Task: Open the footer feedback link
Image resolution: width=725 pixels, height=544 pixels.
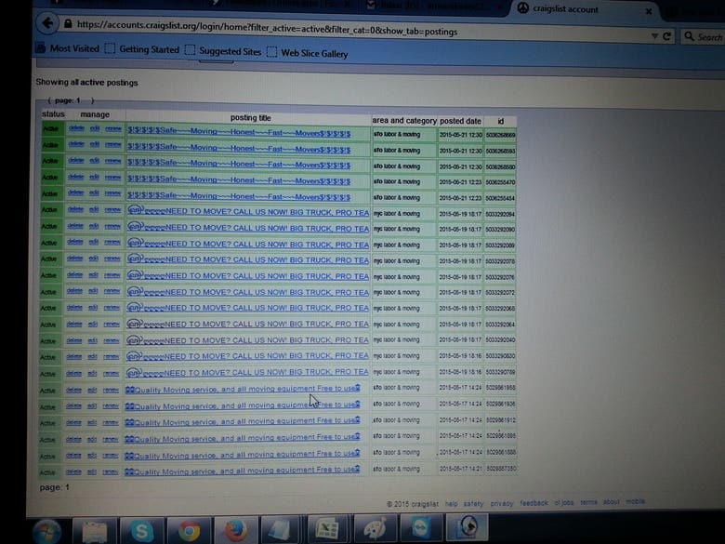Action: (x=534, y=502)
